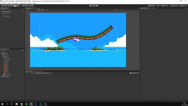Switch to the Game tab
The width and height of the screenshot is (188, 106).
click(x=38, y=8)
